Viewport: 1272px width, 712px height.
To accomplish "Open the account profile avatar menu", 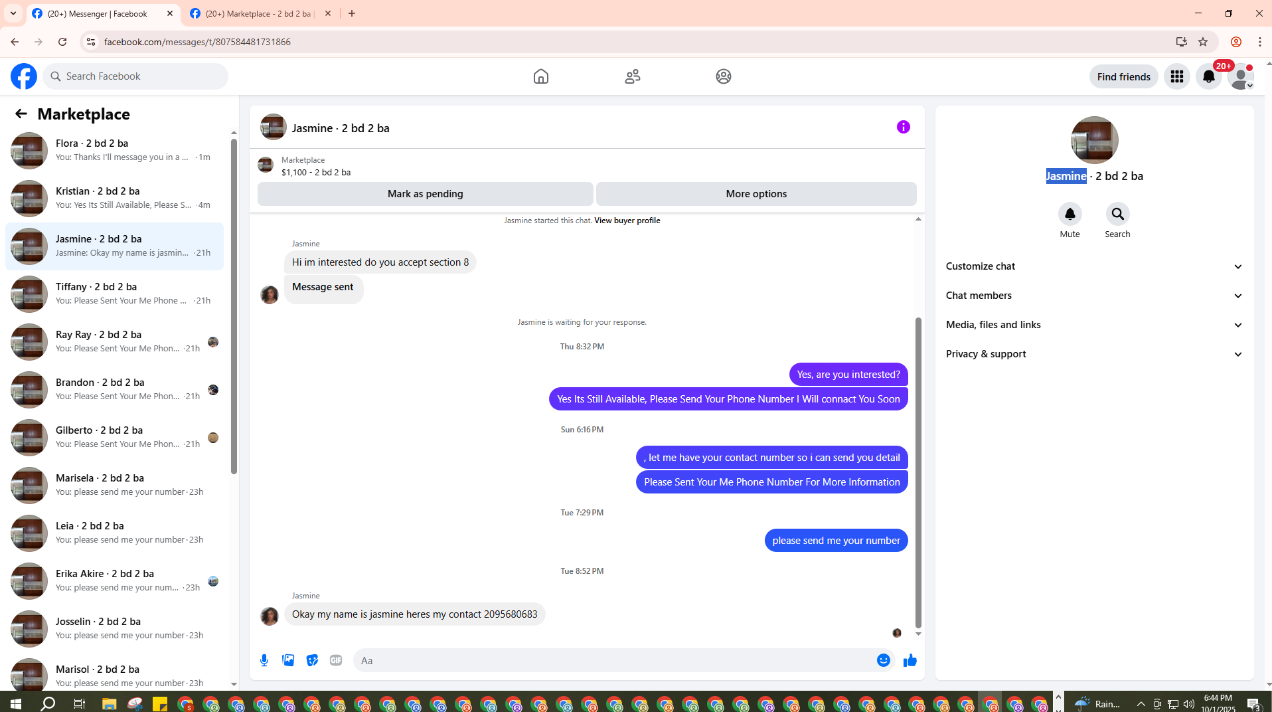I will point(1241,76).
